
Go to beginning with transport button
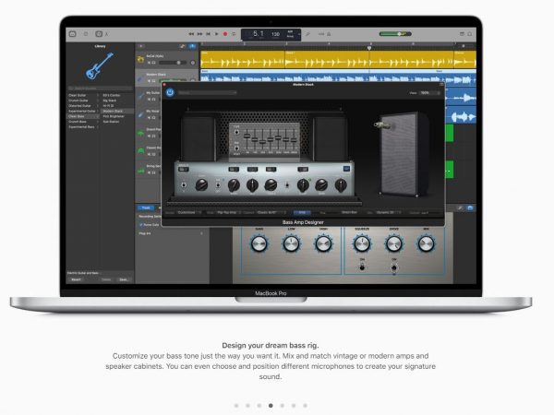pos(208,34)
